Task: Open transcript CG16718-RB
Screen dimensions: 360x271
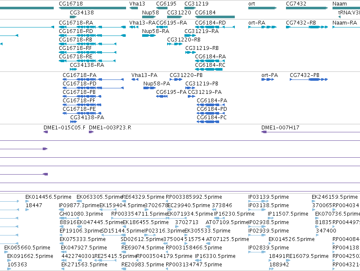Action: pyautogui.click(x=76, y=40)
